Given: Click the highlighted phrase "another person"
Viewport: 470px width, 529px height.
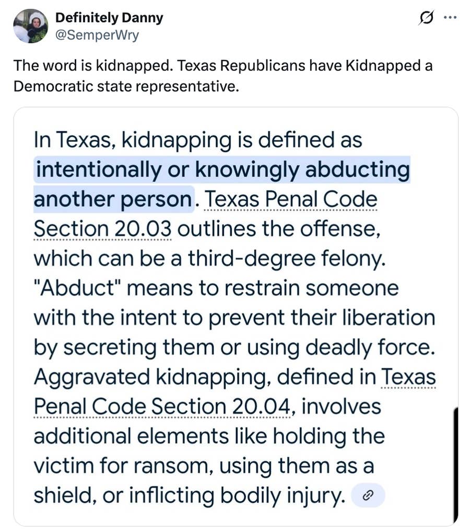Looking at the screenshot, I should [x=113, y=200].
